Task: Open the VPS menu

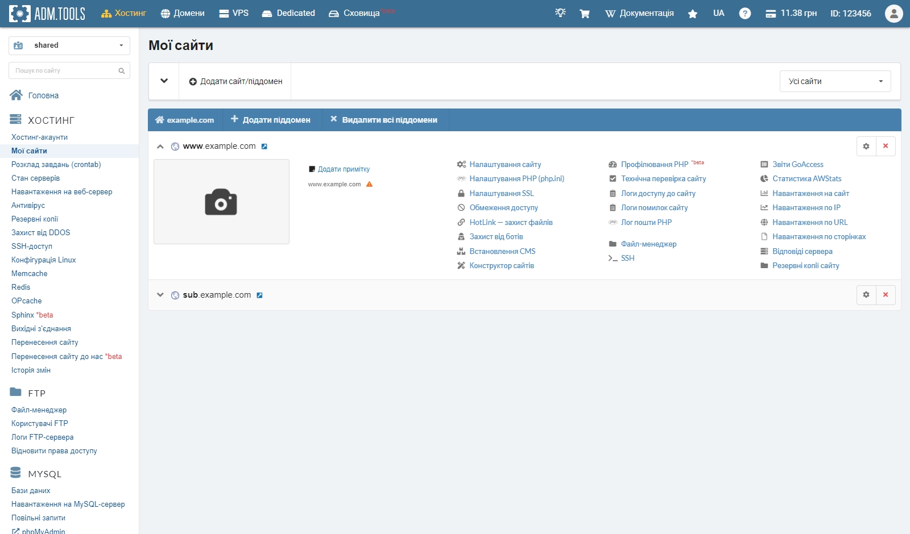Action: pos(234,13)
